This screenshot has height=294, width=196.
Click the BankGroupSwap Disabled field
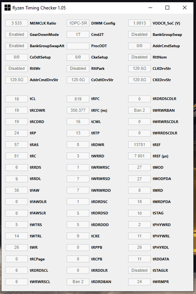(139, 34)
